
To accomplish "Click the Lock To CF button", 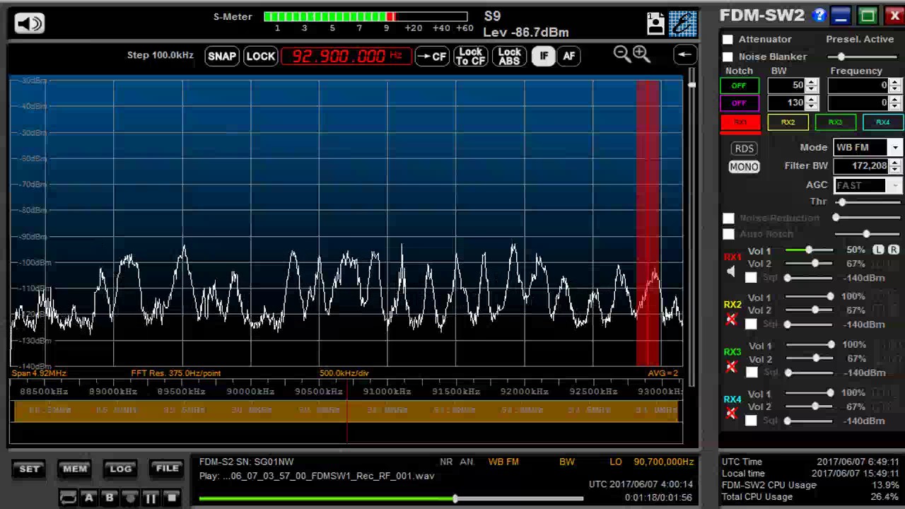I will click(x=470, y=57).
